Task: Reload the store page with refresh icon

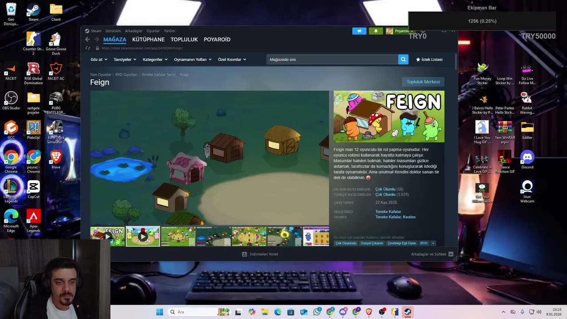Action: (x=87, y=48)
